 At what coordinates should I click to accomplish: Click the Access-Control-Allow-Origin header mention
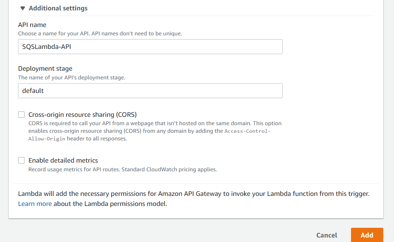click(x=248, y=131)
